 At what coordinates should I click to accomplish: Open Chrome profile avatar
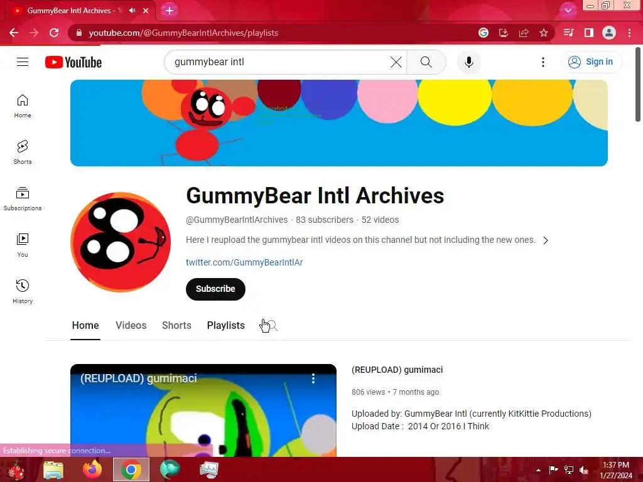(609, 33)
